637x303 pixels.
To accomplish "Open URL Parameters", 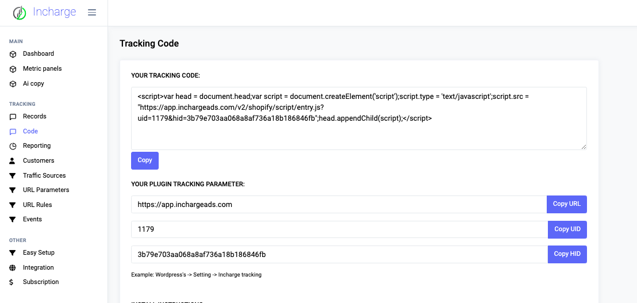I will point(46,190).
